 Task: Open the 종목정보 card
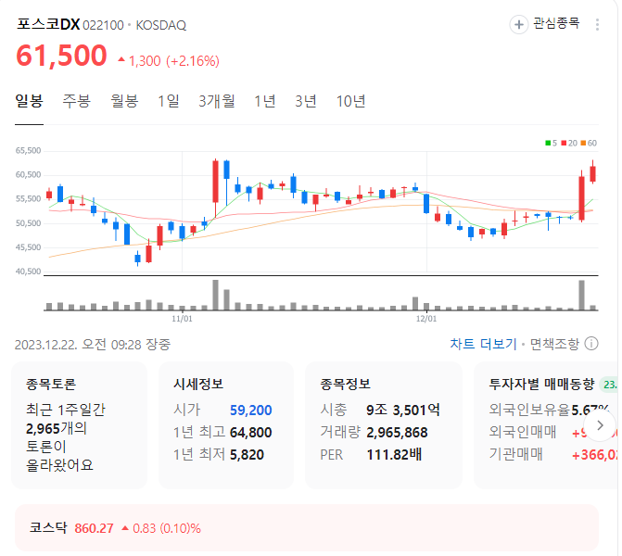[384, 425]
